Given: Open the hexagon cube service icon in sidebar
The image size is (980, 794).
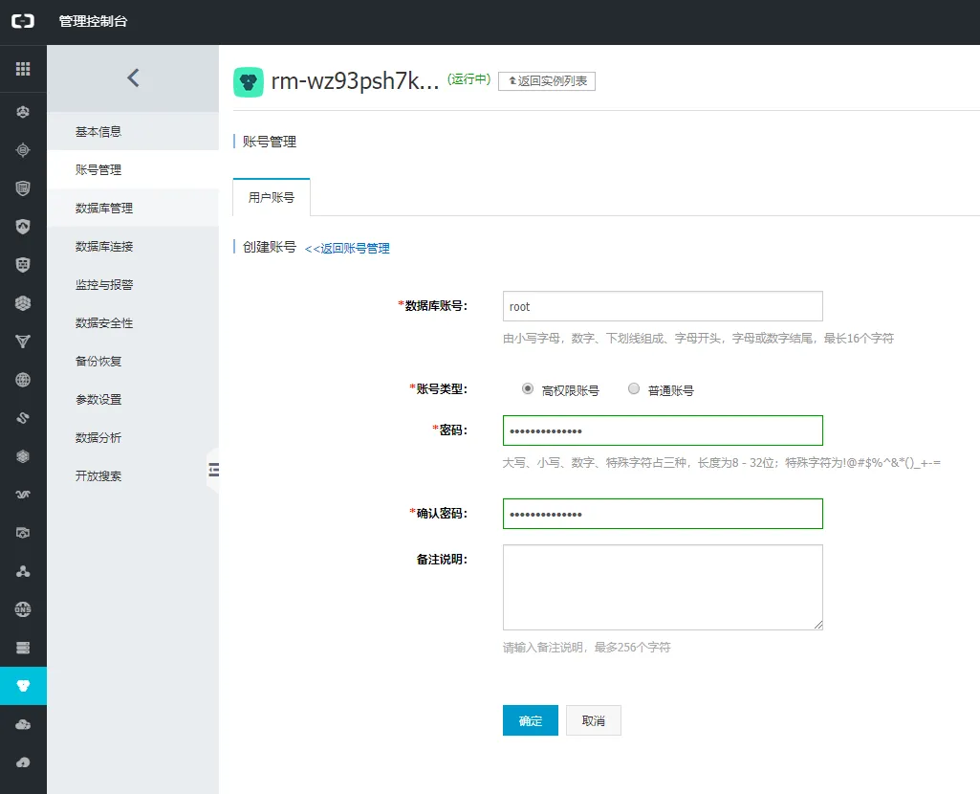Looking at the screenshot, I should click(x=23, y=456).
